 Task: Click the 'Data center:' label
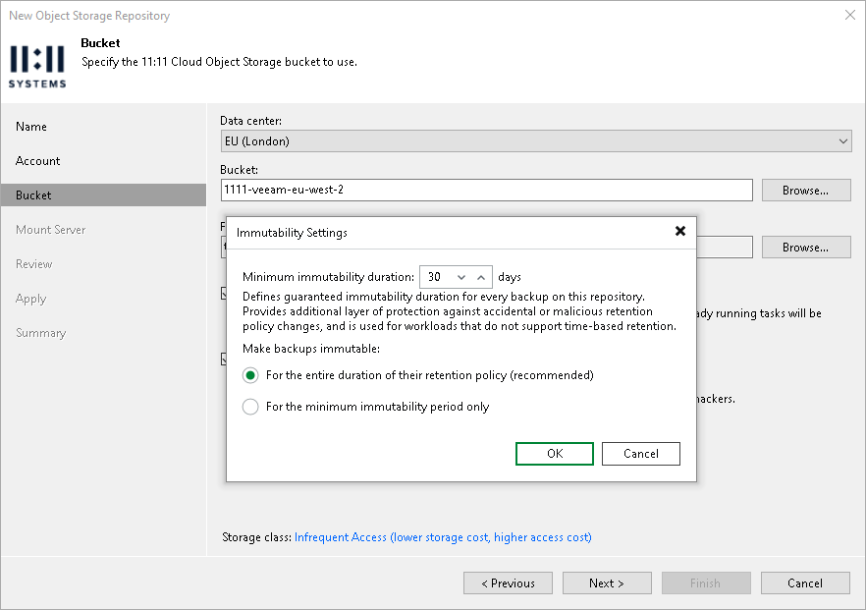point(250,121)
